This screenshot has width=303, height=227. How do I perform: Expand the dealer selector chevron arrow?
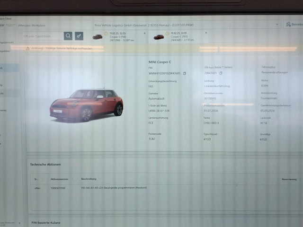[x=277, y=24]
